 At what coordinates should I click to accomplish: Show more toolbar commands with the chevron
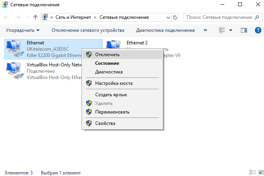click(205, 30)
